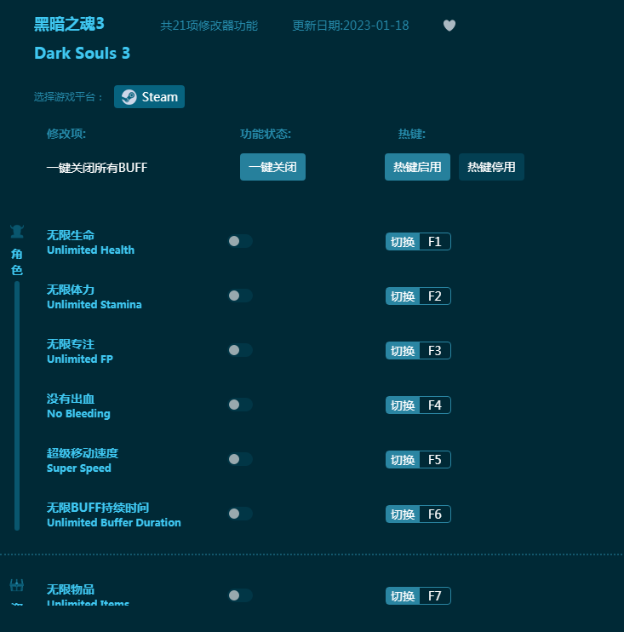The width and height of the screenshot is (624, 632).
Task: Click 选择游戏平台 label
Action: (x=67, y=97)
